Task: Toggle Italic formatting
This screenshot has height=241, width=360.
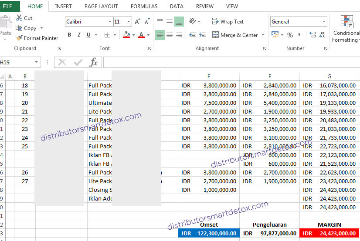Action: point(79,35)
